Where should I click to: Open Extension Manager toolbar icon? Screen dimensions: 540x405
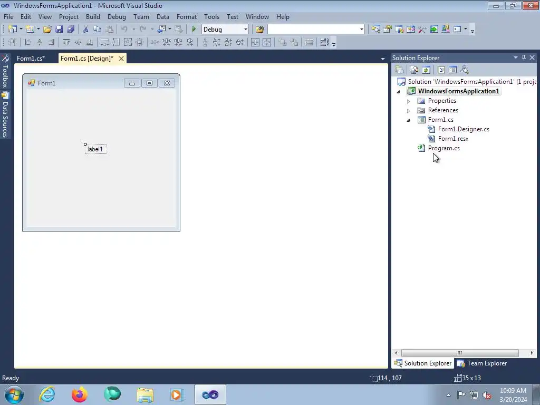[x=446, y=30]
